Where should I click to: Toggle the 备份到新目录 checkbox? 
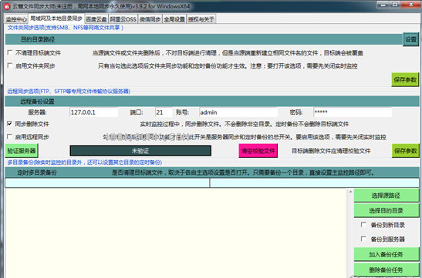point(363,225)
